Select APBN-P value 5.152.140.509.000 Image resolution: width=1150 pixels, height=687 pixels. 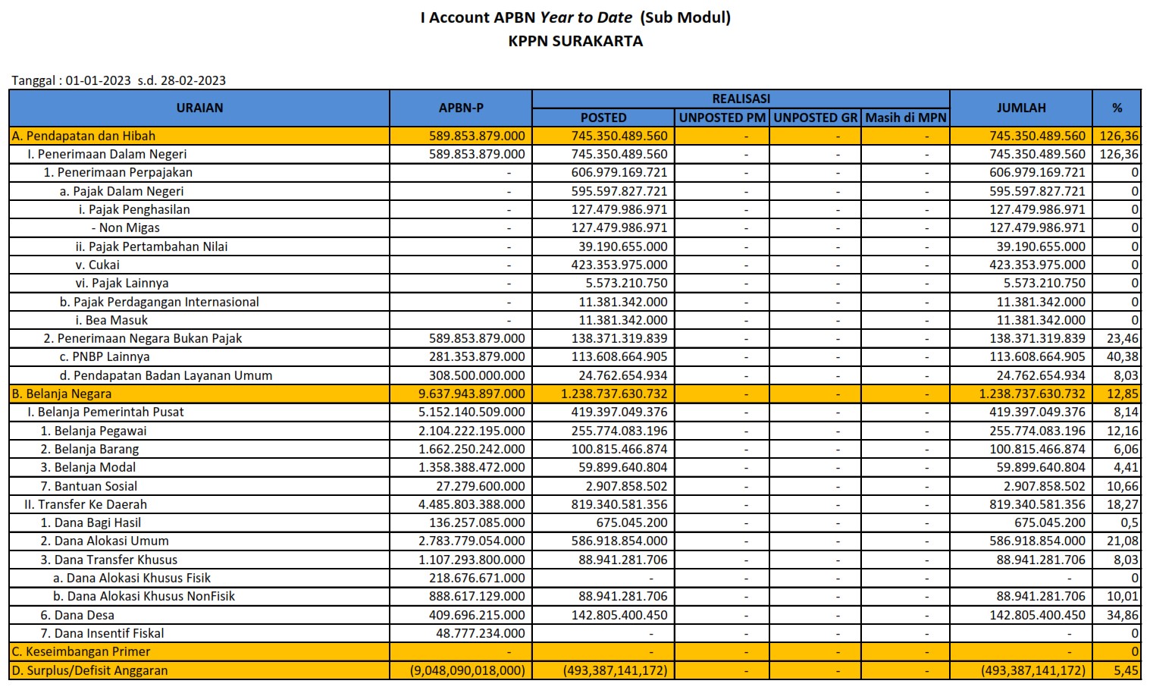point(472,412)
